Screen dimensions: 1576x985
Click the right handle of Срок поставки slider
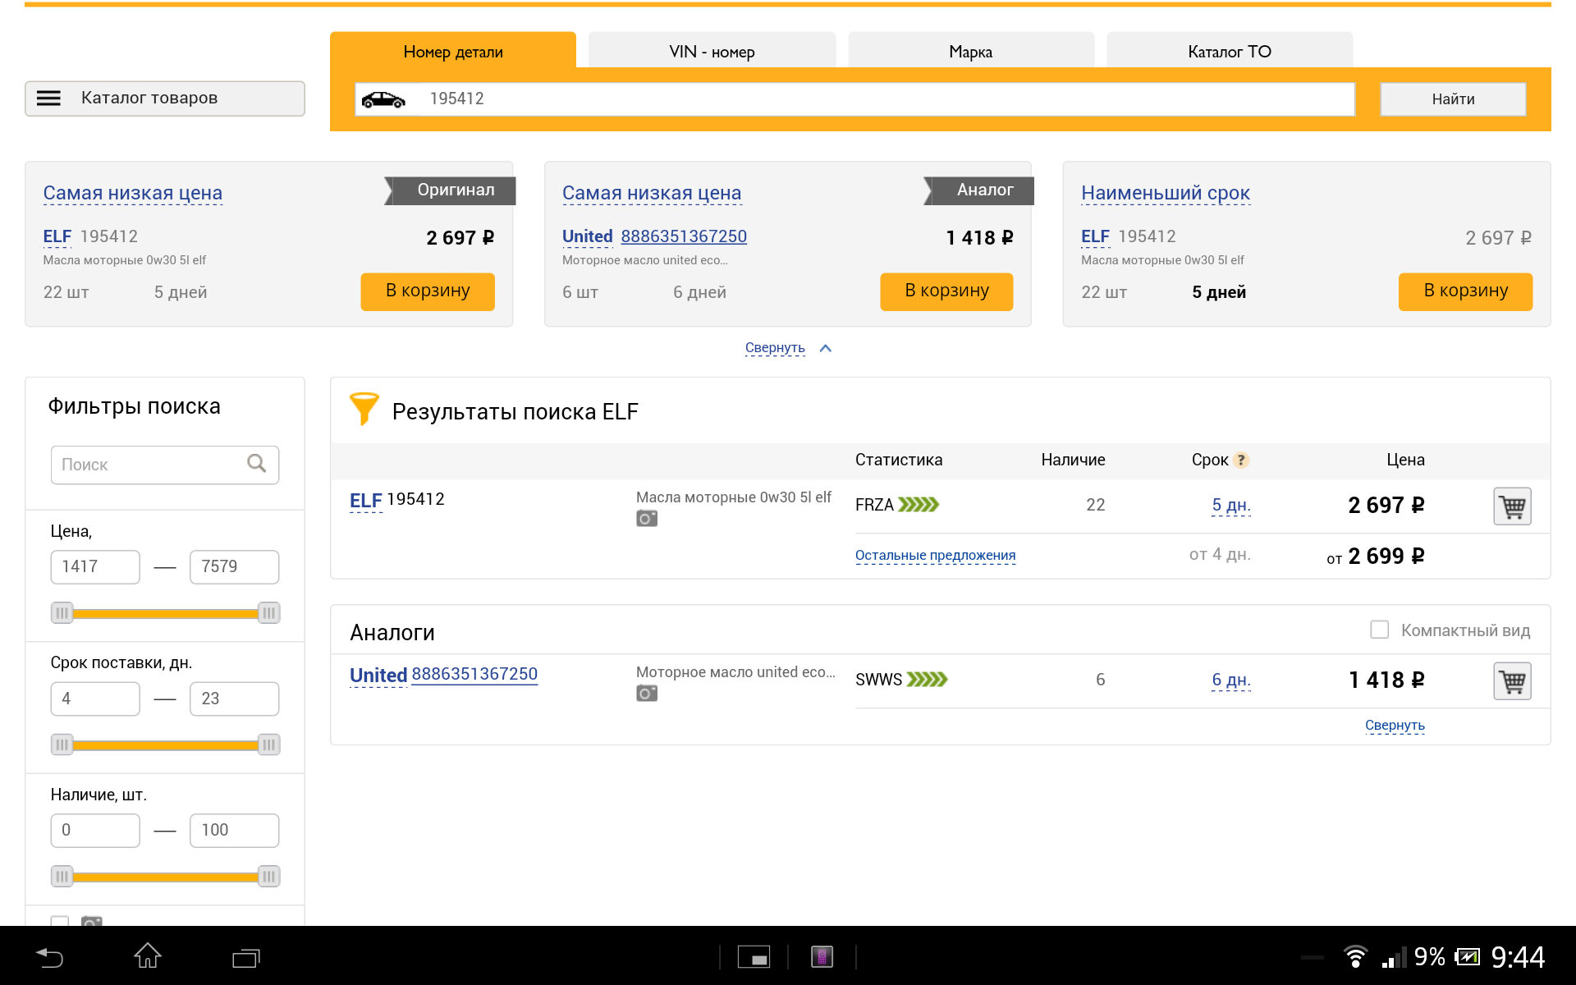(268, 744)
